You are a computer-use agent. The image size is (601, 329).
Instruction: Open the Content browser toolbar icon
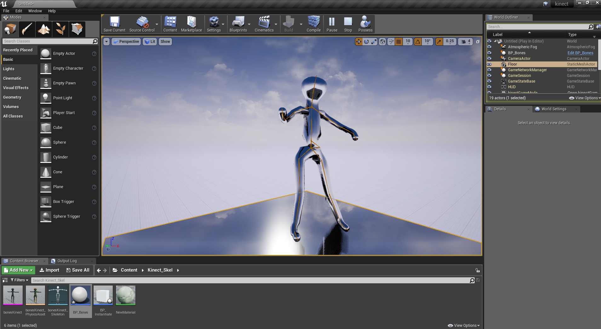[x=170, y=24]
